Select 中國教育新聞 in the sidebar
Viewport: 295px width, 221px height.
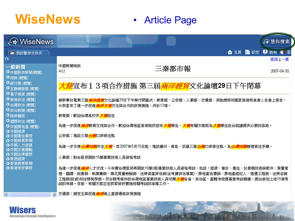[21, 140]
